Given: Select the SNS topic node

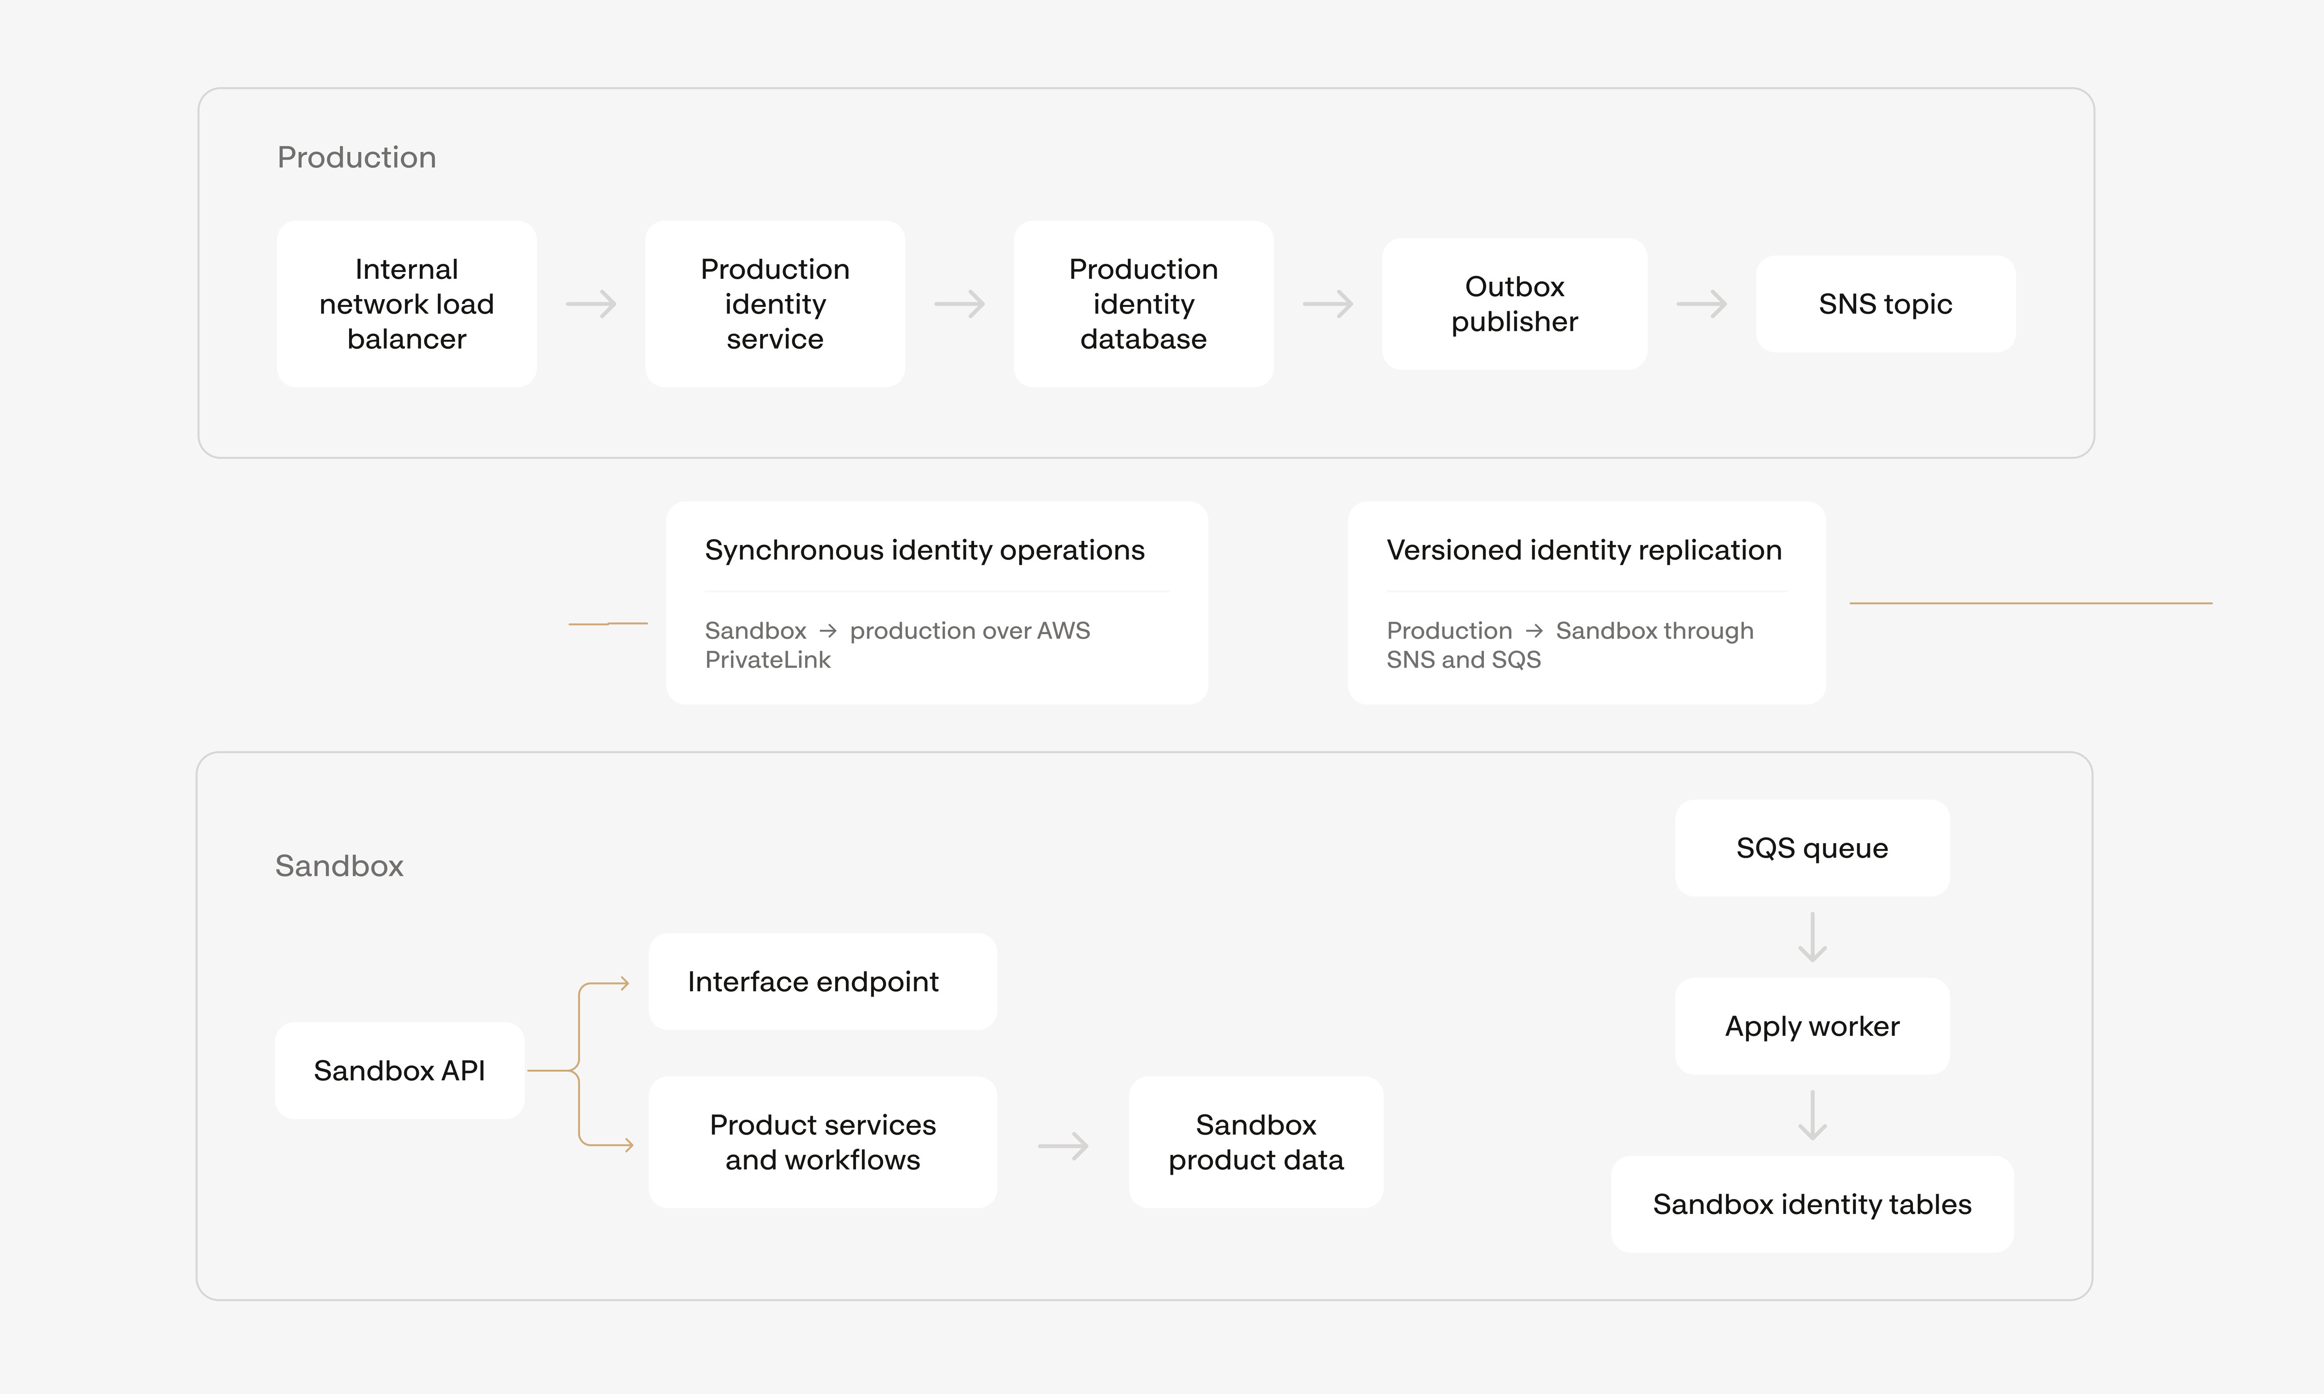Looking at the screenshot, I should point(1885,303).
